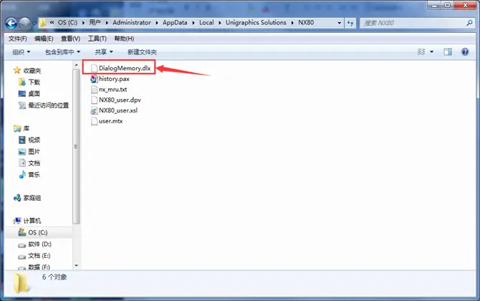The width and height of the screenshot is (480, 301).
Task: Click the history.pax file icon
Action: (94, 79)
